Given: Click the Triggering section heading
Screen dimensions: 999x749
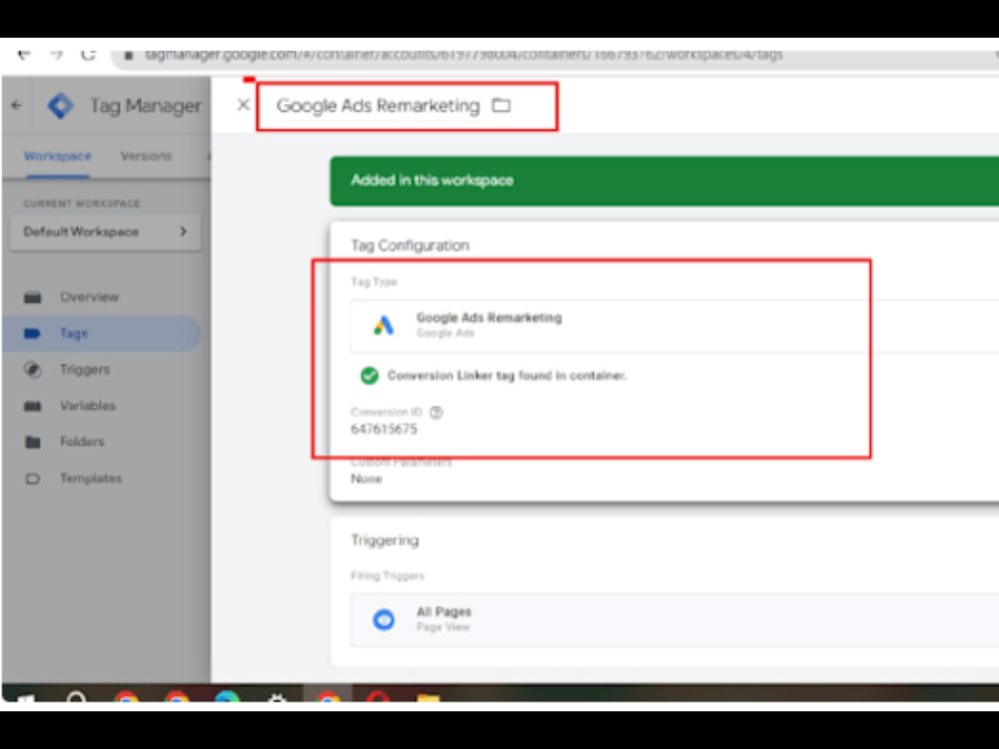Looking at the screenshot, I should [x=385, y=540].
